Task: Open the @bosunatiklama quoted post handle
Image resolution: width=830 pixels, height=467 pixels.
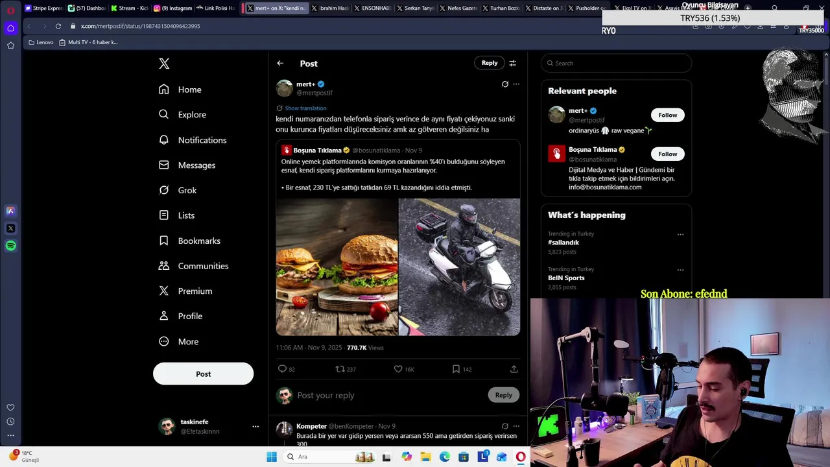Action: (x=376, y=150)
